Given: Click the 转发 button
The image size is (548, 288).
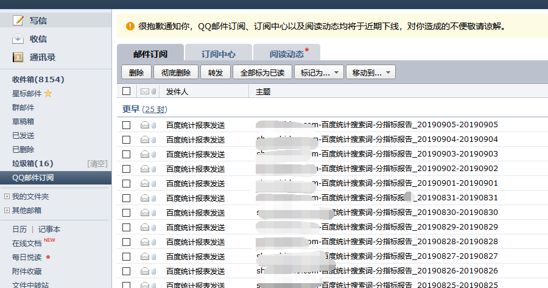Looking at the screenshot, I should [216, 72].
